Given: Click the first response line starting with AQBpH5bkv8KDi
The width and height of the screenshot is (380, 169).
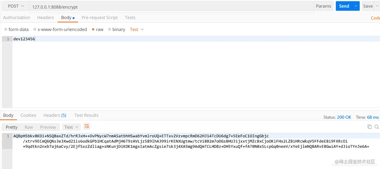Looking at the screenshot, I should coord(141,136).
